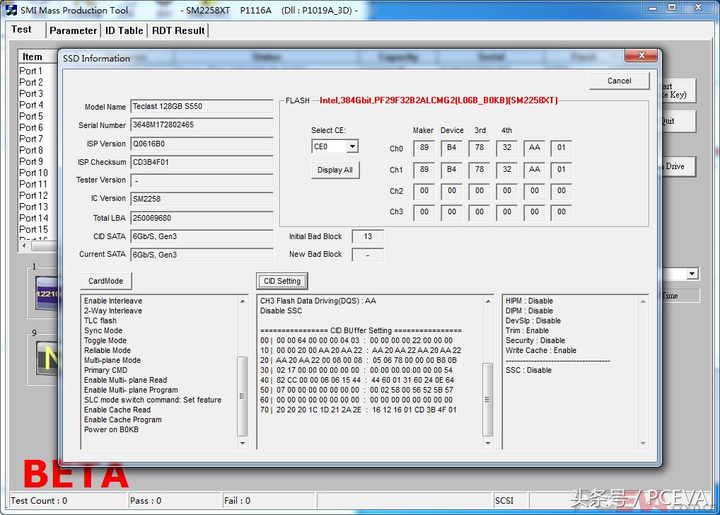Screen dimensions: 720x515
Task: Expand the dropdown behind the dialog's right edge
Action: 692,274
